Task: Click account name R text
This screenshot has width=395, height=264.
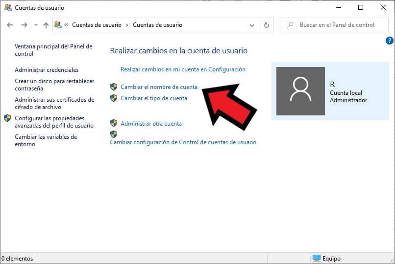Action: point(332,85)
